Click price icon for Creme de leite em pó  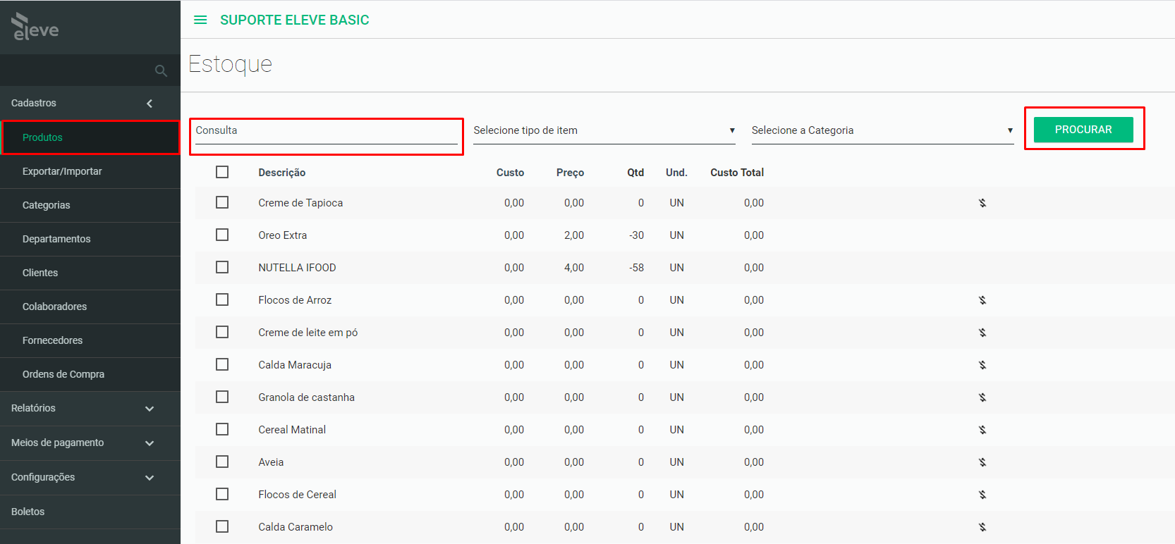pos(982,333)
